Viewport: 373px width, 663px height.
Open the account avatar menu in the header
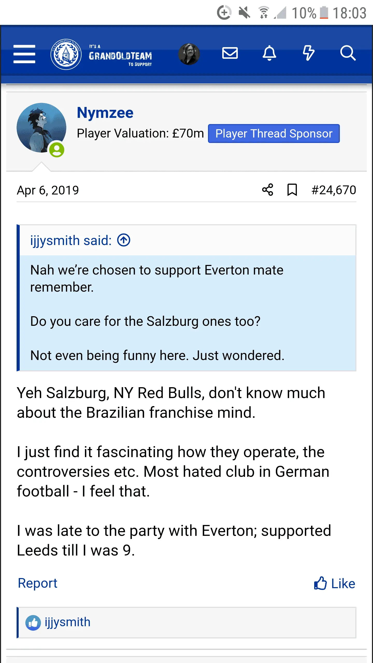click(189, 54)
